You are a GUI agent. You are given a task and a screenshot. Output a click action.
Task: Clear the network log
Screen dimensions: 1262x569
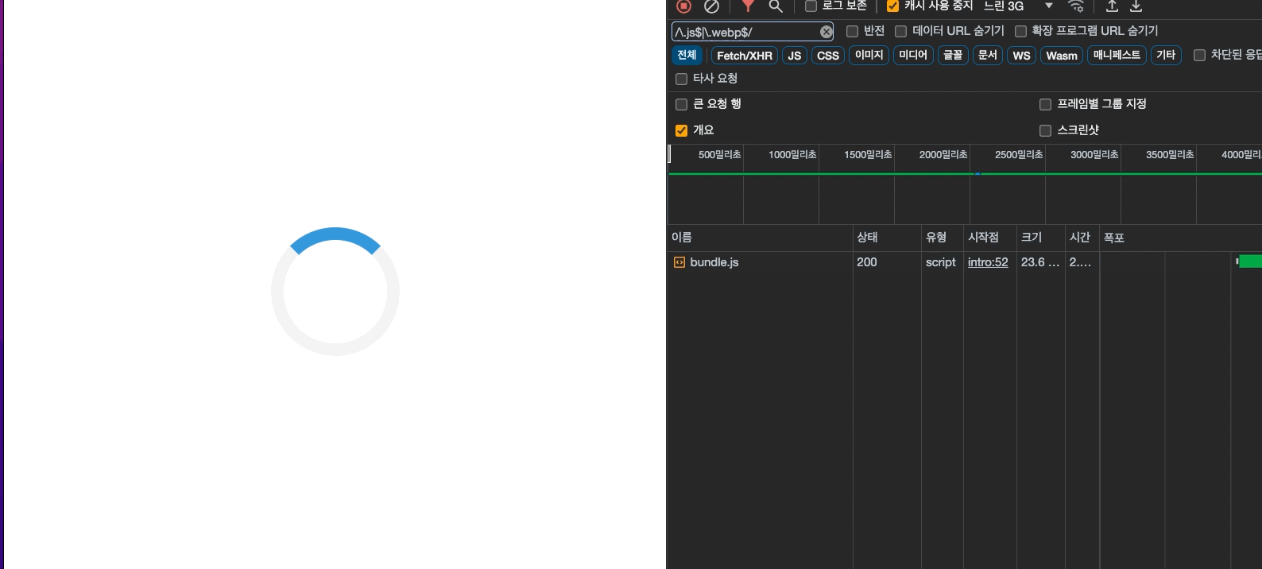[711, 6]
